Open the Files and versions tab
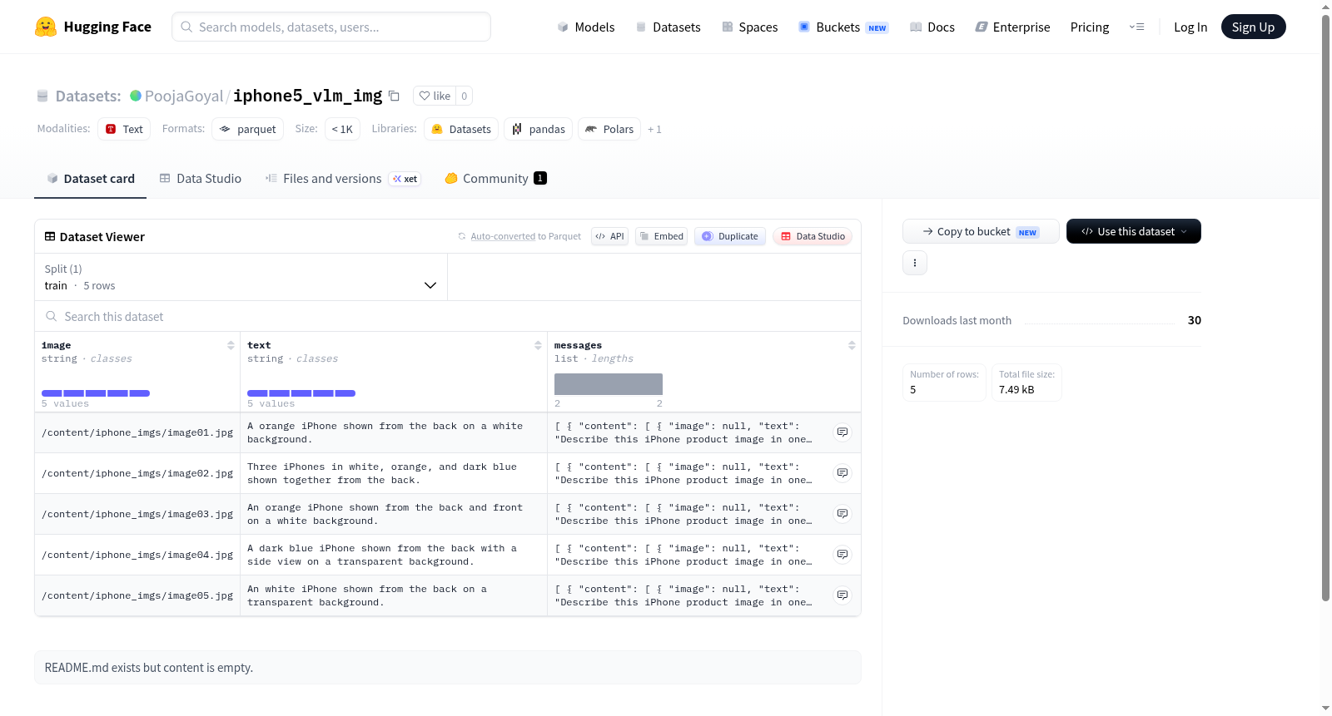The height and width of the screenshot is (716, 1332). click(343, 178)
